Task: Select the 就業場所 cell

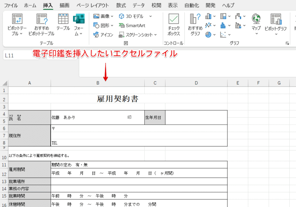Action: 30,181
